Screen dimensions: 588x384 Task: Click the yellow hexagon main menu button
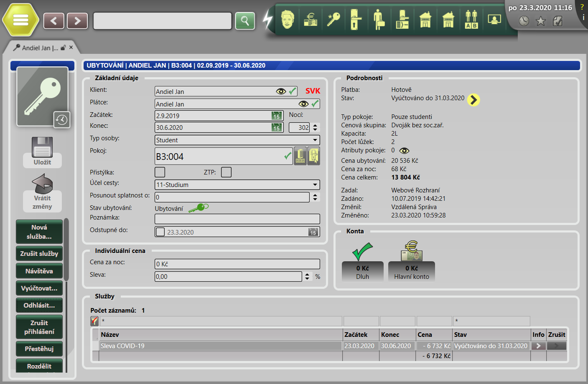pyautogui.click(x=20, y=20)
